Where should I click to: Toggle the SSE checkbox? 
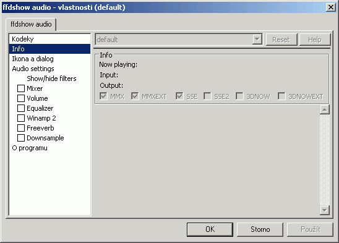pos(179,96)
